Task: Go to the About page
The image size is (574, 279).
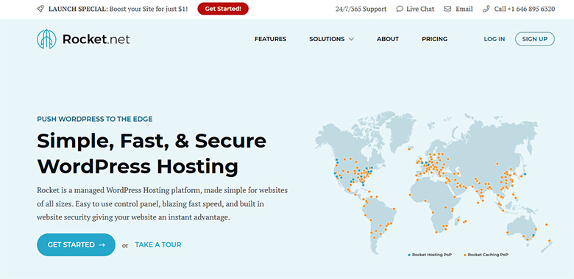Action: click(x=388, y=39)
